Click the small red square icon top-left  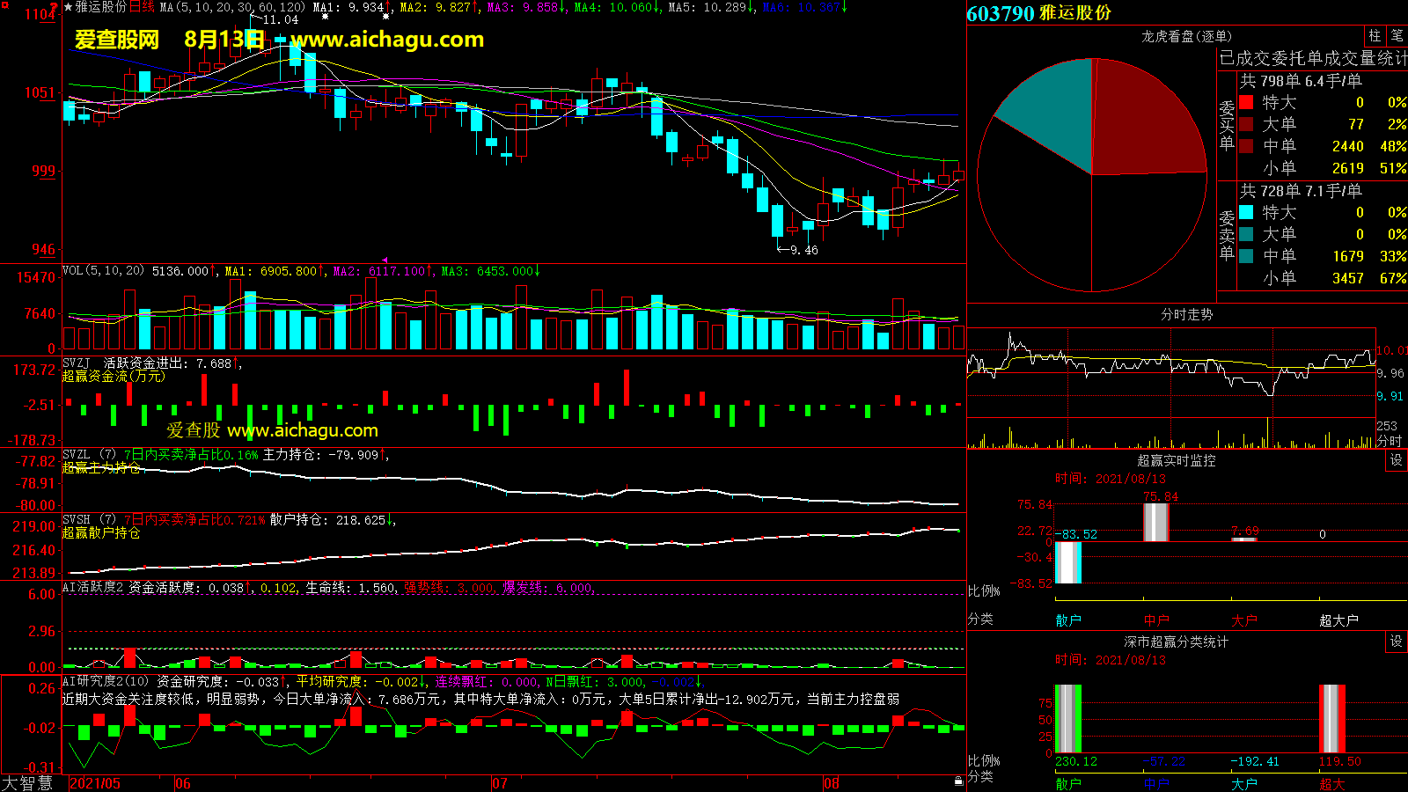click(4, 5)
